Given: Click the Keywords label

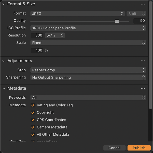Looking at the screenshot, I should click(x=17, y=97).
